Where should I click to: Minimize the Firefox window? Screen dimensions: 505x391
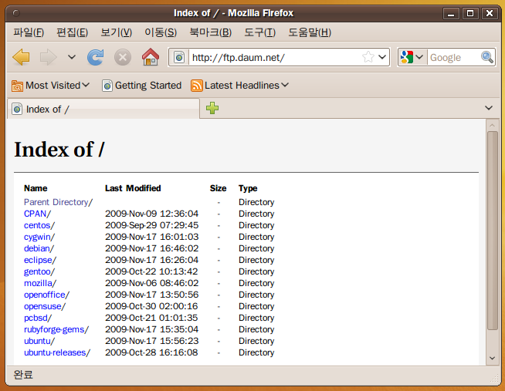click(451, 13)
